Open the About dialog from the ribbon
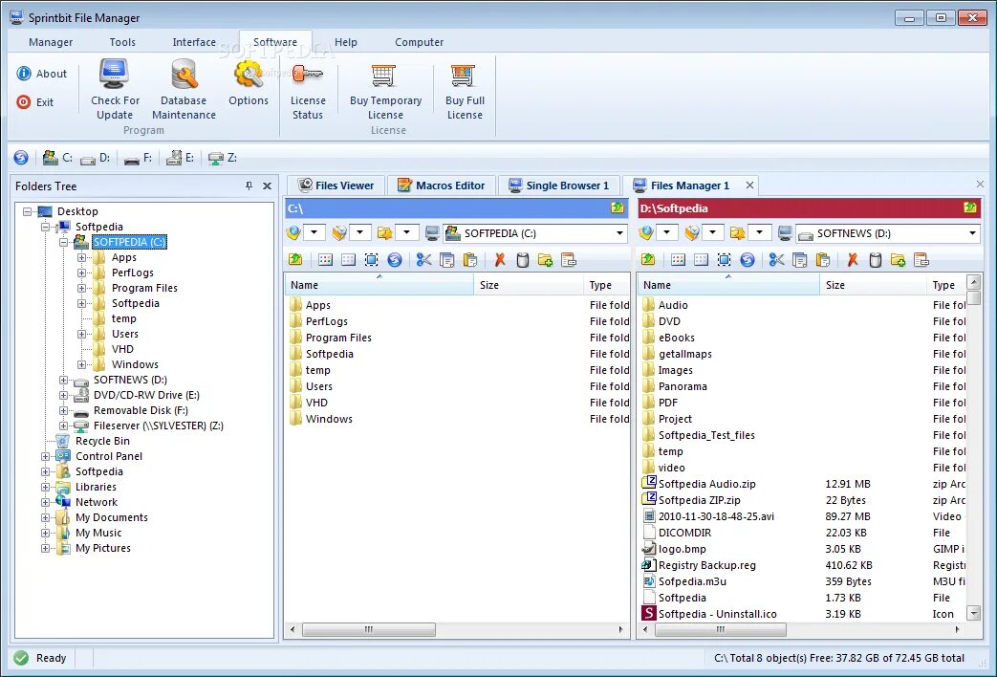This screenshot has width=997, height=677. click(x=41, y=74)
